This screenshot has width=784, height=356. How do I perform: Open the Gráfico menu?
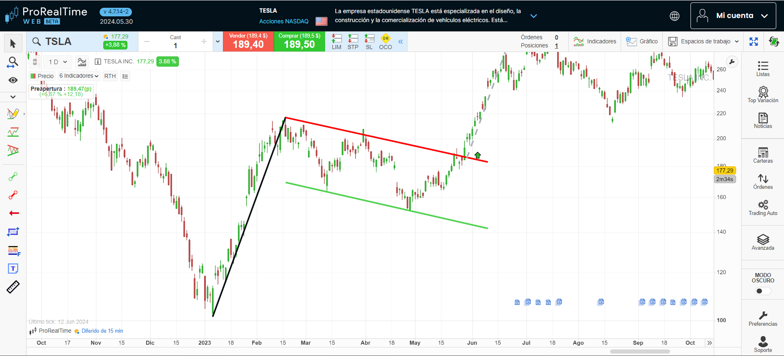coord(642,42)
